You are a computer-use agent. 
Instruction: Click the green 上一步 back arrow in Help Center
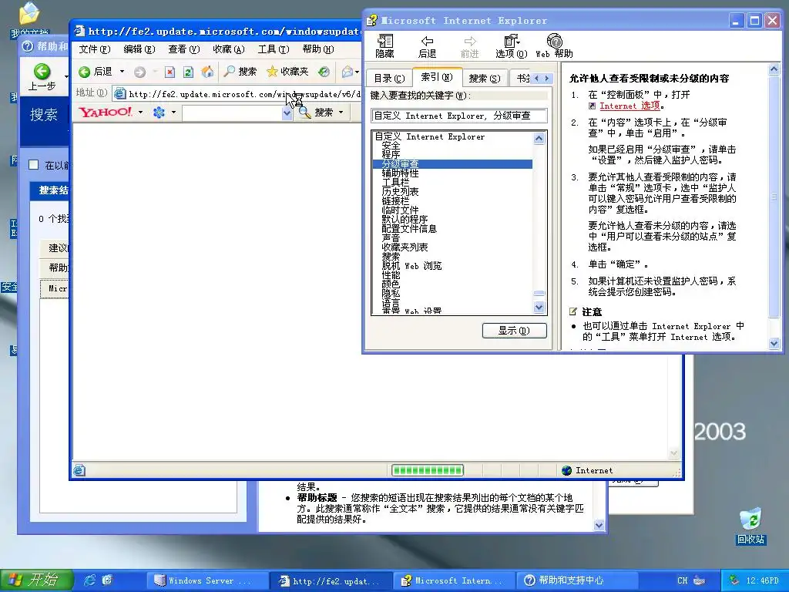42,71
